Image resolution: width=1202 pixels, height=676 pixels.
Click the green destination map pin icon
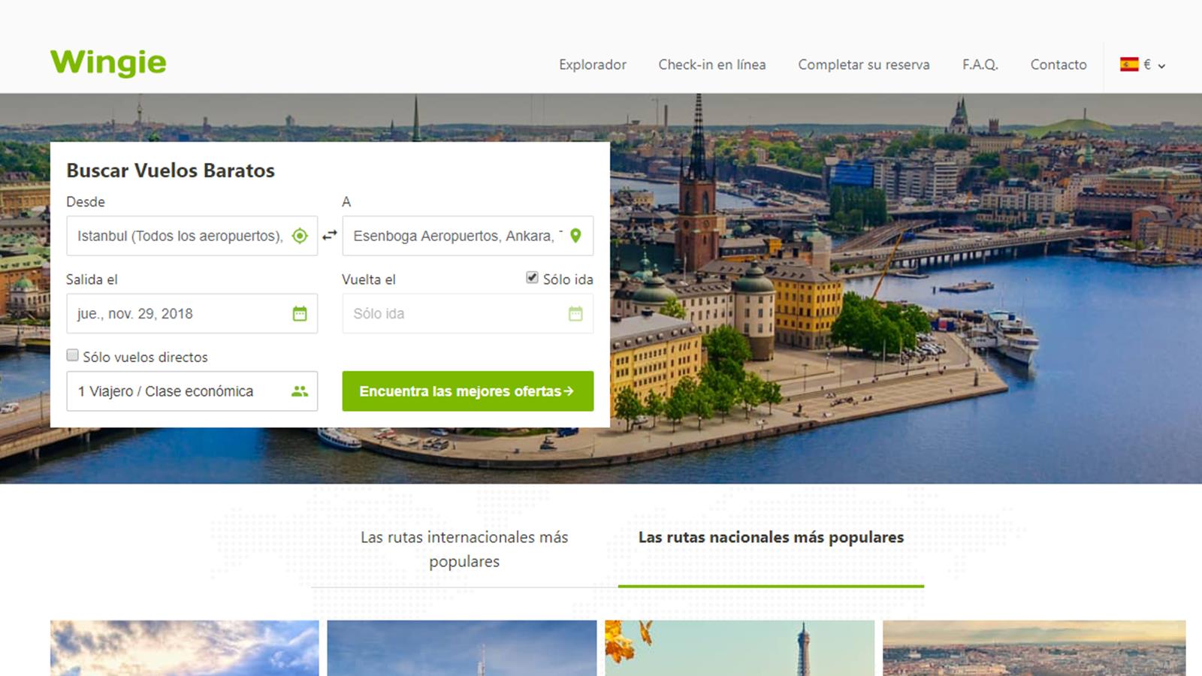click(x=575, y=236)
